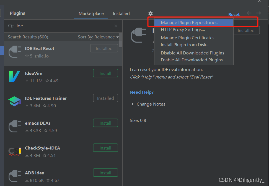This screenshot has height=186, width=269.
Task: Click the plugin list scrollbar
Action: (121, 40)
